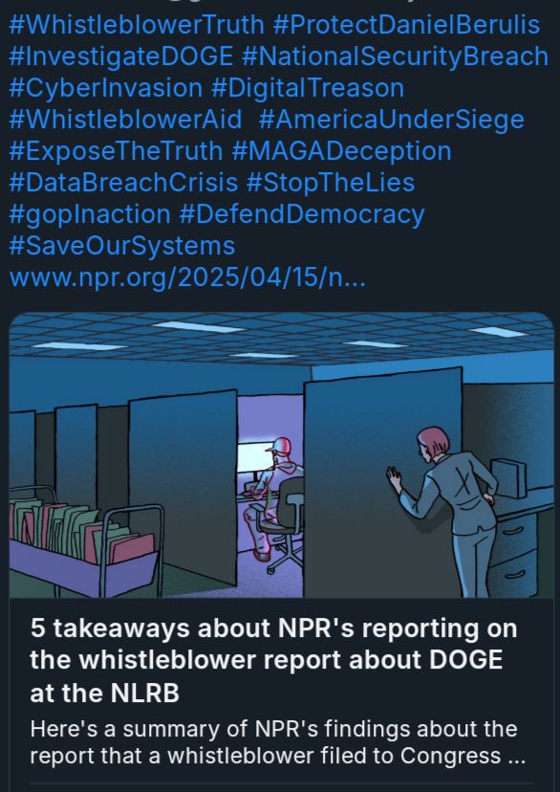Open the #DigitalTreason hashtag
Viewport: 560px width, 792px height.
[x=308, y=88]
